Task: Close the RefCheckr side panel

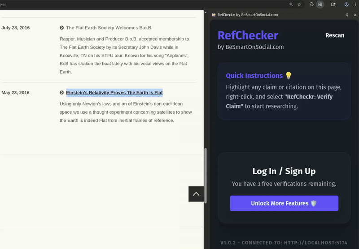Action: click(x=355, y=15)
